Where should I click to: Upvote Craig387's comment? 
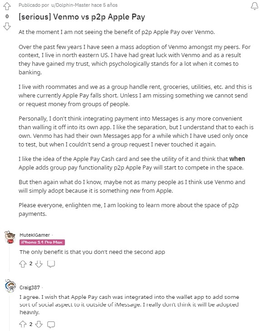point(23,324)
